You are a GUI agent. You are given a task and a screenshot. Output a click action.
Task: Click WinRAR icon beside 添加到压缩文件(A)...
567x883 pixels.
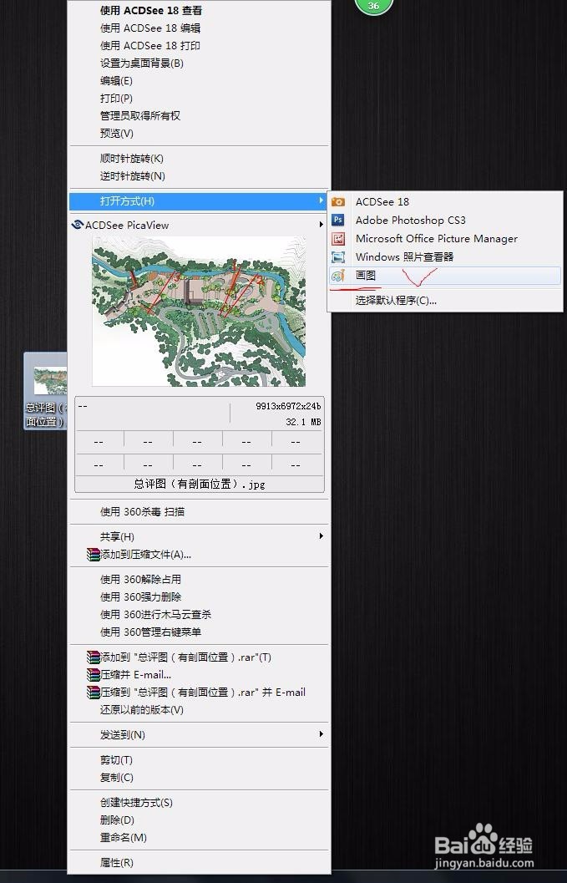[x=94, y=555]
